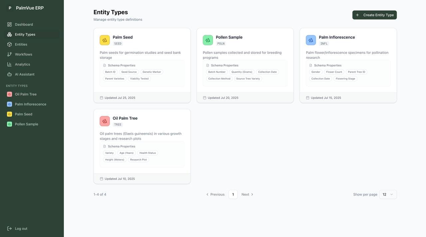
Task: Click the yellow Palm Seed card icon
Action: 105,40
